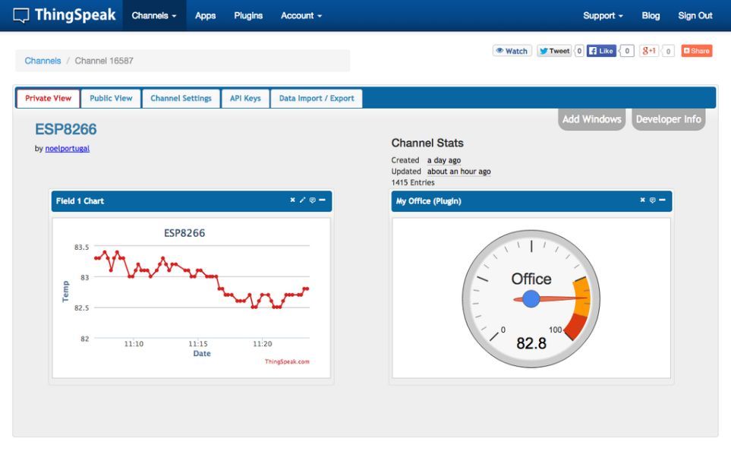Switch to the Public View tab
This screenshot has height=451, width=731.
coord(111,99)
